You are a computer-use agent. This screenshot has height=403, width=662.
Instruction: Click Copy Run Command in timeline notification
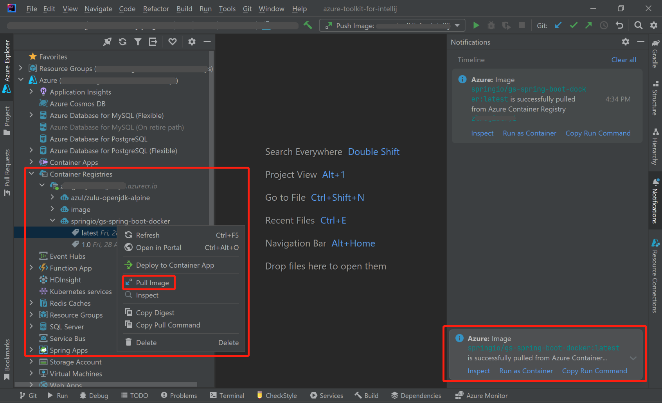(x=598, y=133)
